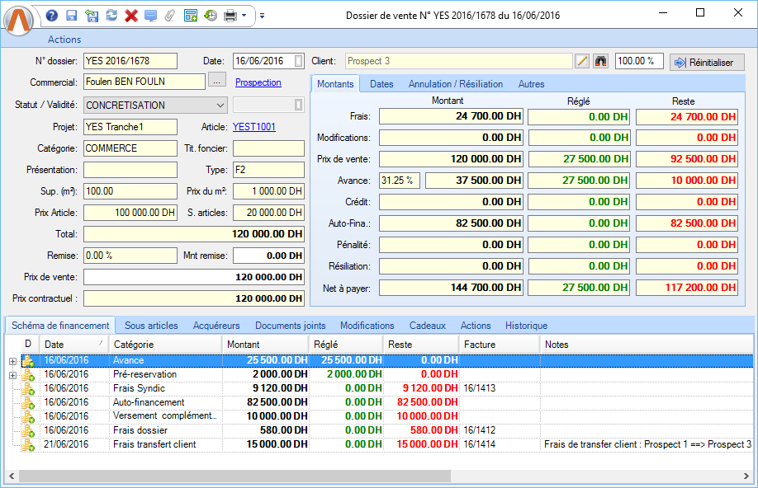
Task: Click the refresh arrows icon in toolbar
Action: [x=111, y=16]
